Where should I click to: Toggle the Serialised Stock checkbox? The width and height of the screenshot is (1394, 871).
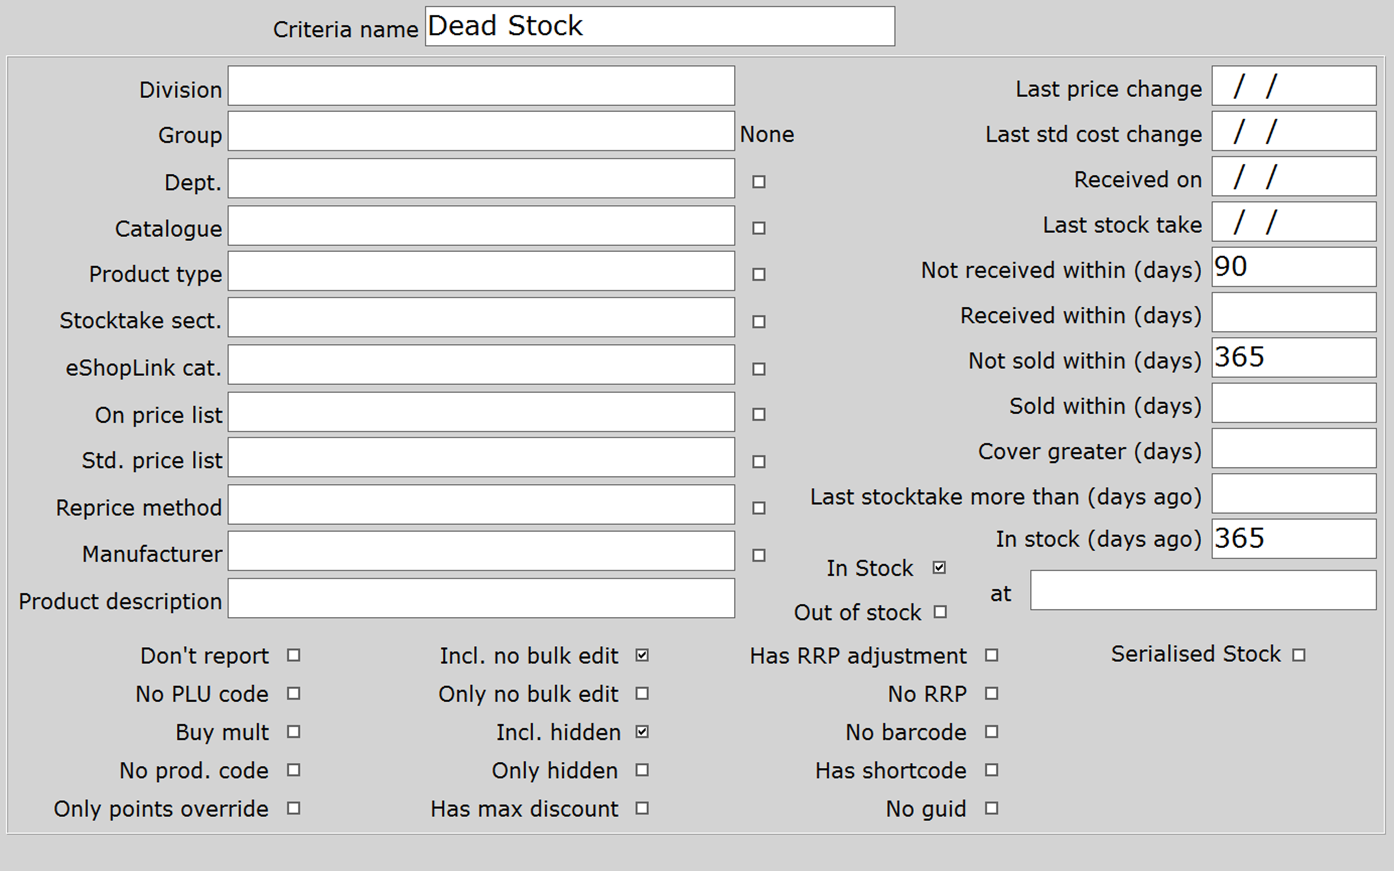point(1298,654)
